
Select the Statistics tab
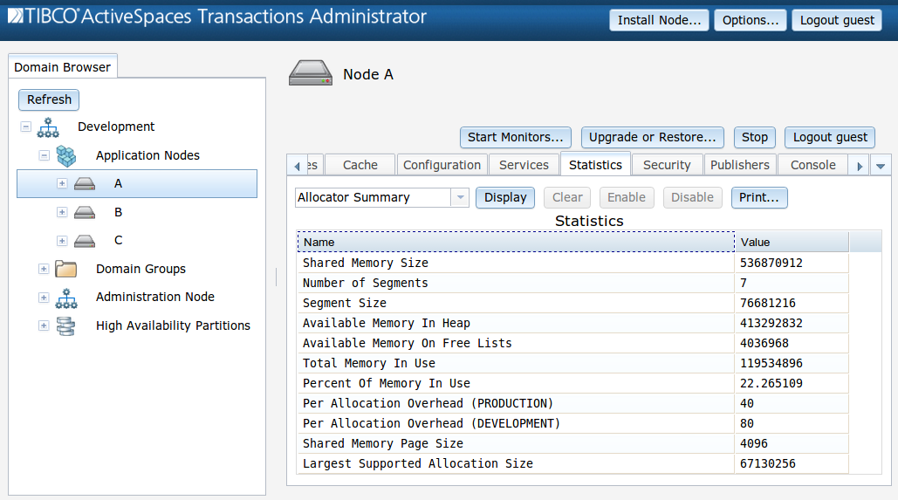tap(595, 164)
